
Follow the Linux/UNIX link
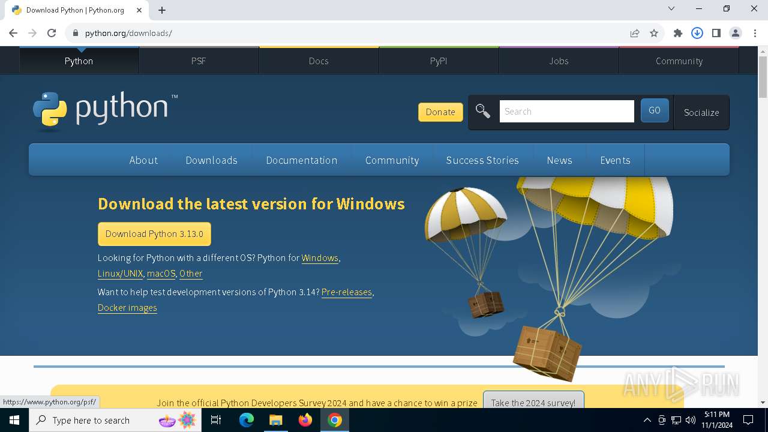click(x=120, y=274)
